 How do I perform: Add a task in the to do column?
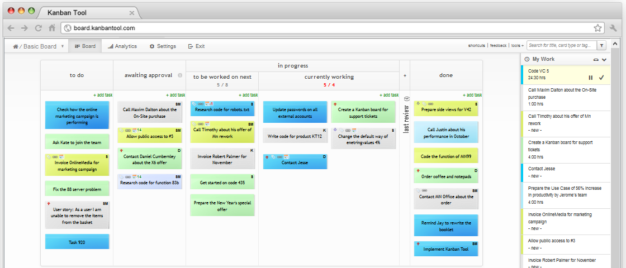pos(103,95)
